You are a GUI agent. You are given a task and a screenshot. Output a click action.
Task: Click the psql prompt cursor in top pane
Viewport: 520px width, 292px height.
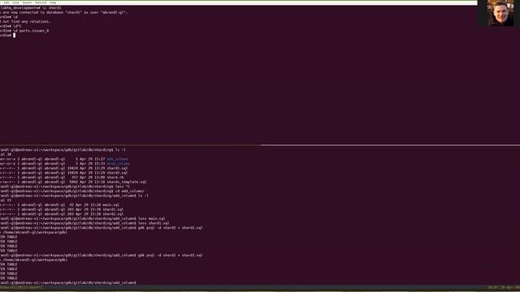pyautogui.click(x=15, y=35)
